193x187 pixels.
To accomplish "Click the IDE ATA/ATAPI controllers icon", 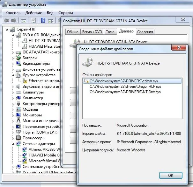I will [19, 52].
